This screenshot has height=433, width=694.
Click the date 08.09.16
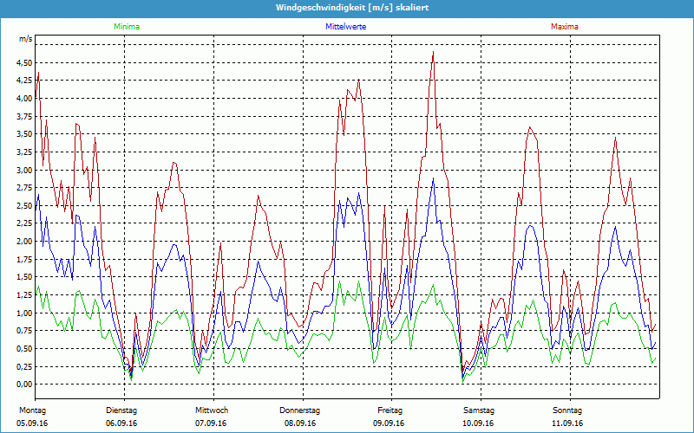pos(300,423)
